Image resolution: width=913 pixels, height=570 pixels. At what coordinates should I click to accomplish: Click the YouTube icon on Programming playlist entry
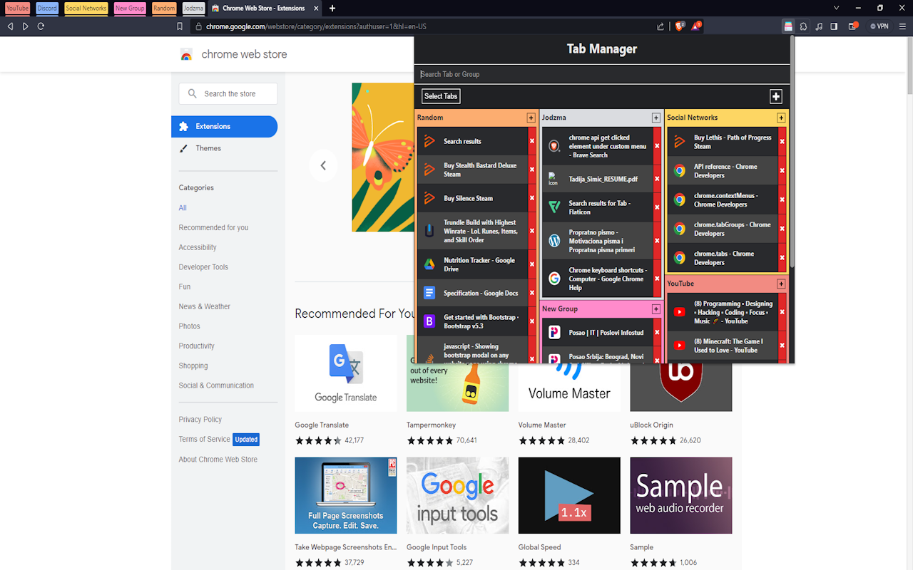(679, 311)
